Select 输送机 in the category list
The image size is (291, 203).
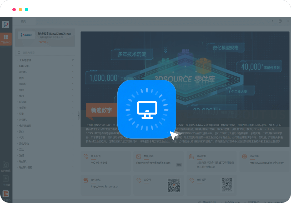(23, 161)
